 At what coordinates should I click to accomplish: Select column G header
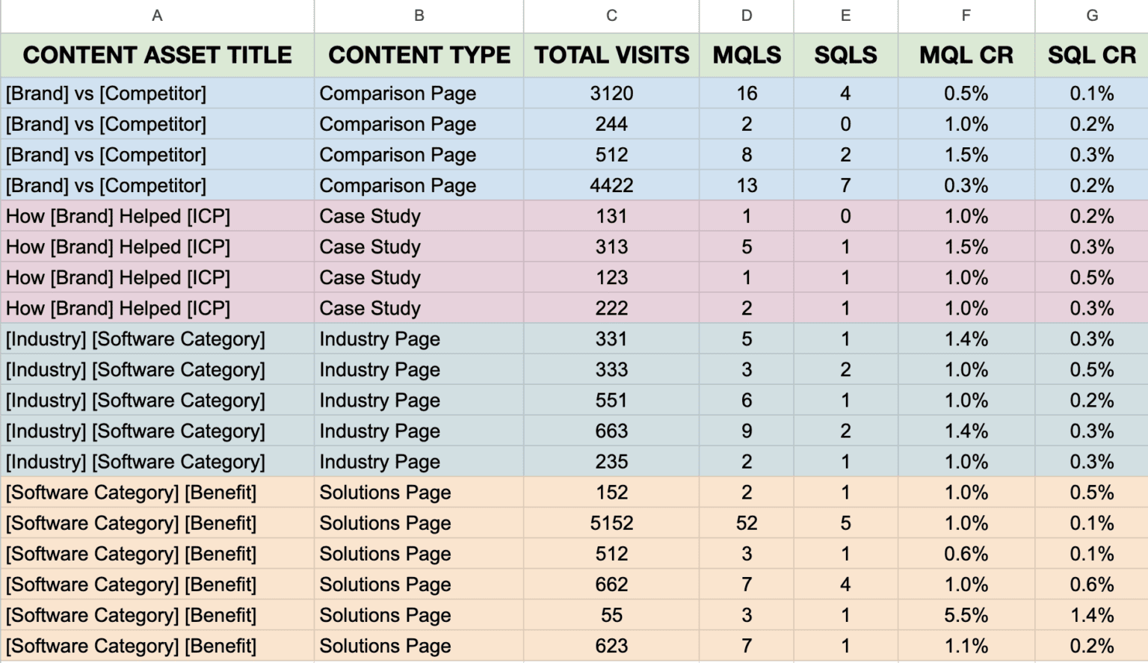[1092, 16]
